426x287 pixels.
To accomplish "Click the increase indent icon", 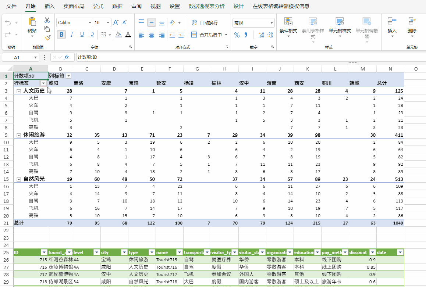I will pyautogui.click(x=180, y=35).
